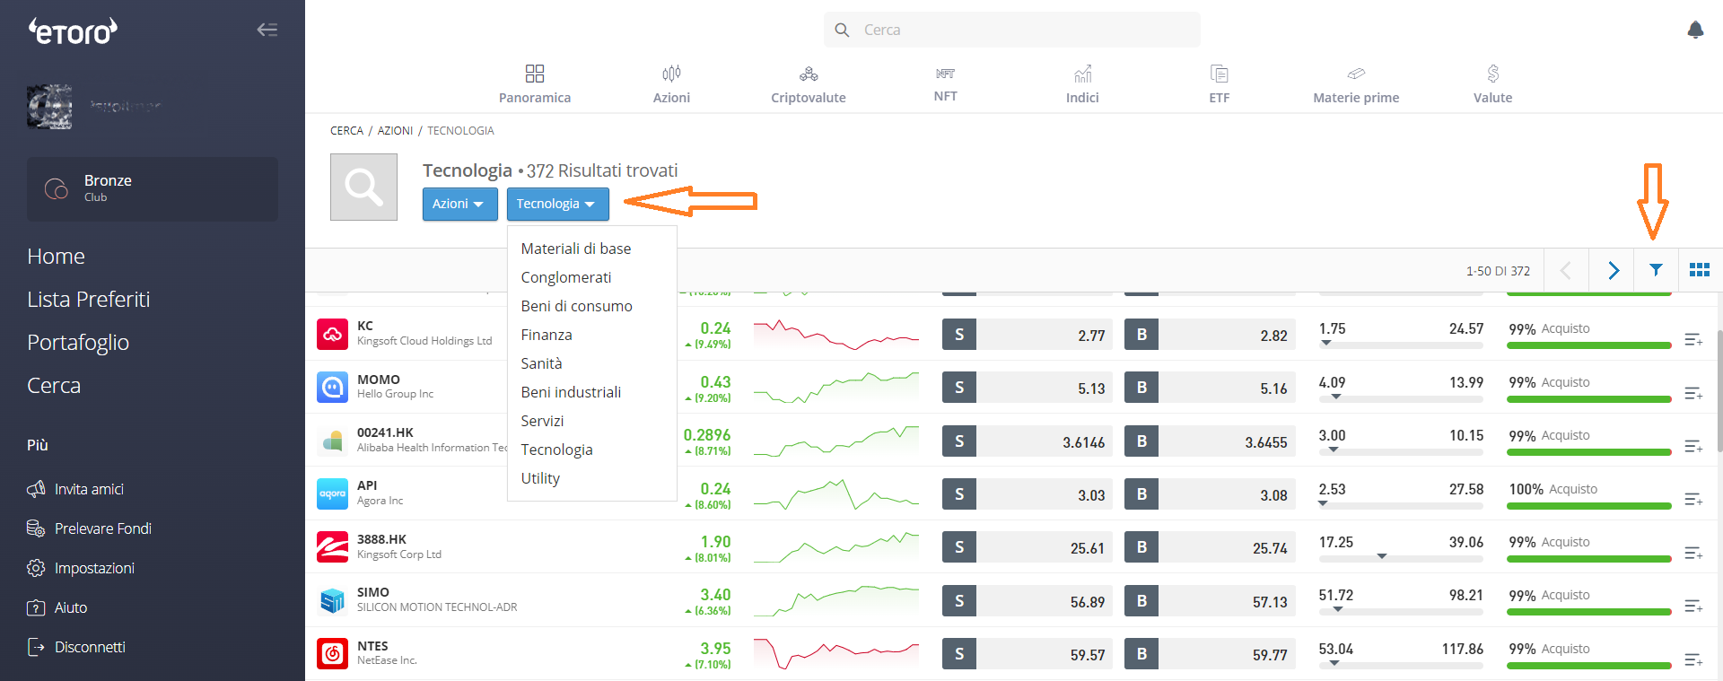Click the AZIONI breadcrumb

point(395,131)
